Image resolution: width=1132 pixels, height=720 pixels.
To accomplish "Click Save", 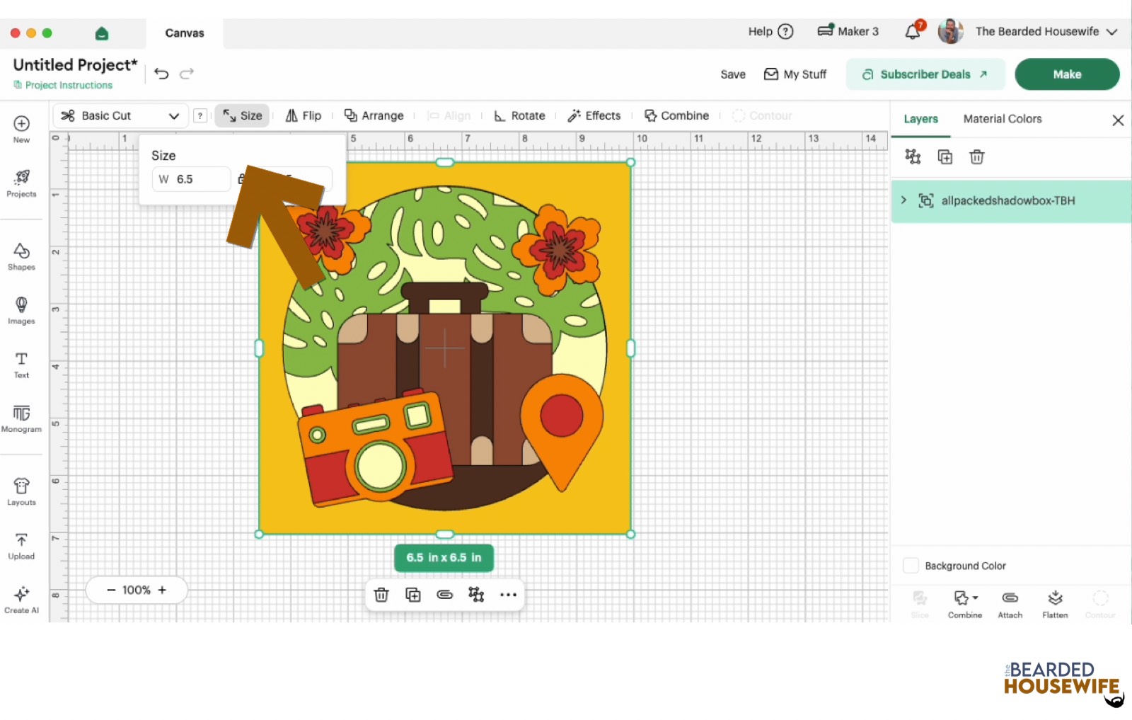I will pyautogui.click(x=733, y=74).
